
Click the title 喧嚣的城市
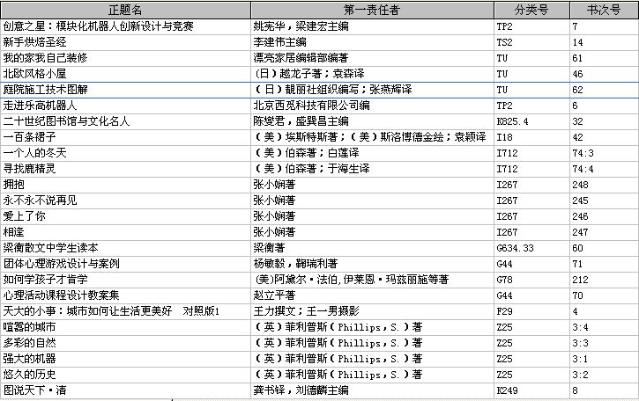point(29,328)
